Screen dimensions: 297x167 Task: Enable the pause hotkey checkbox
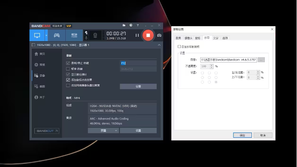(68, 69)
